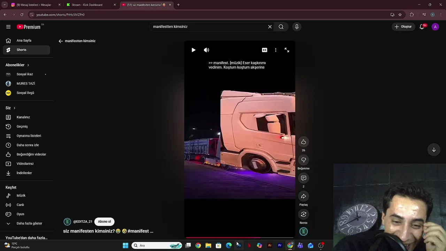446x251 pixels.
Task: Subscribe with the Abone ol button
Action: click(104, 221)
